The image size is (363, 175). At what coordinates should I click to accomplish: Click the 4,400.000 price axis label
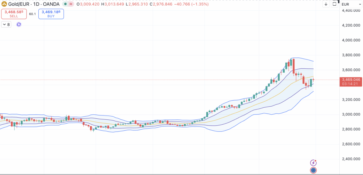[x=351, y=10]
